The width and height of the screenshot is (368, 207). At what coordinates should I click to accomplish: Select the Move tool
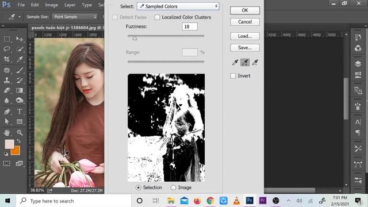pos(20,39)
